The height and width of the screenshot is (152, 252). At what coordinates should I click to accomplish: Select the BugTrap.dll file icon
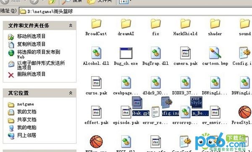click(x=155, y=53)
